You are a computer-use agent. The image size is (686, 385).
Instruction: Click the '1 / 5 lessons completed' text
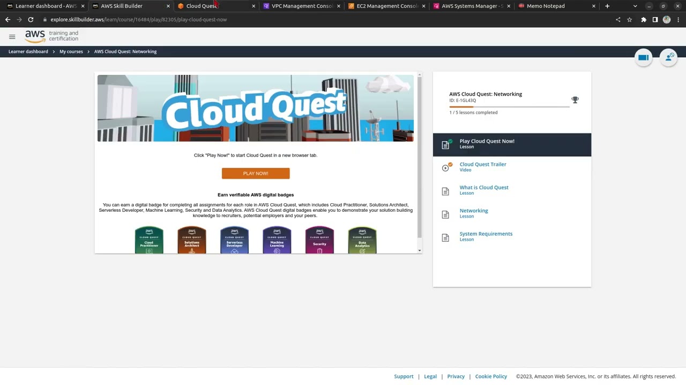click(473, 112)
